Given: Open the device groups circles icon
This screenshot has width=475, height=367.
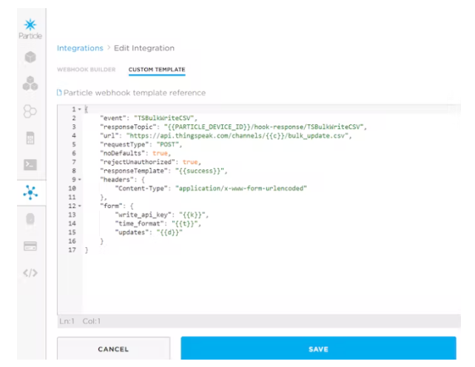Looking at the screenshot, I should click(30, 111).
